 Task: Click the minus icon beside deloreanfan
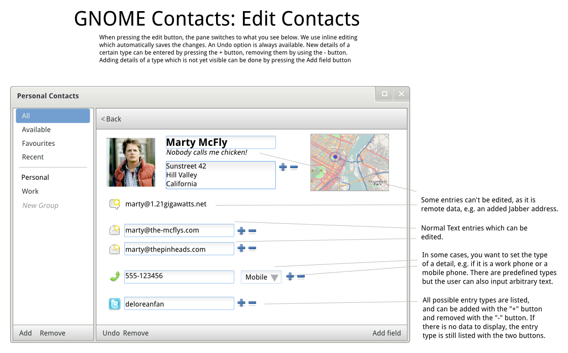point(253,303)
